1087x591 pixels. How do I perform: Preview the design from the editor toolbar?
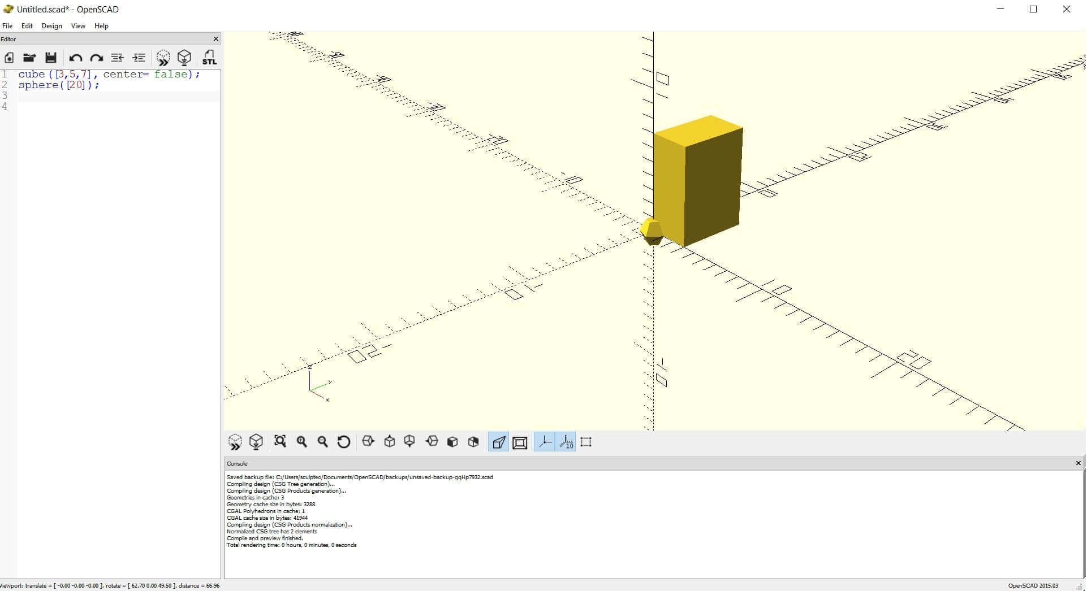[163, 58]
